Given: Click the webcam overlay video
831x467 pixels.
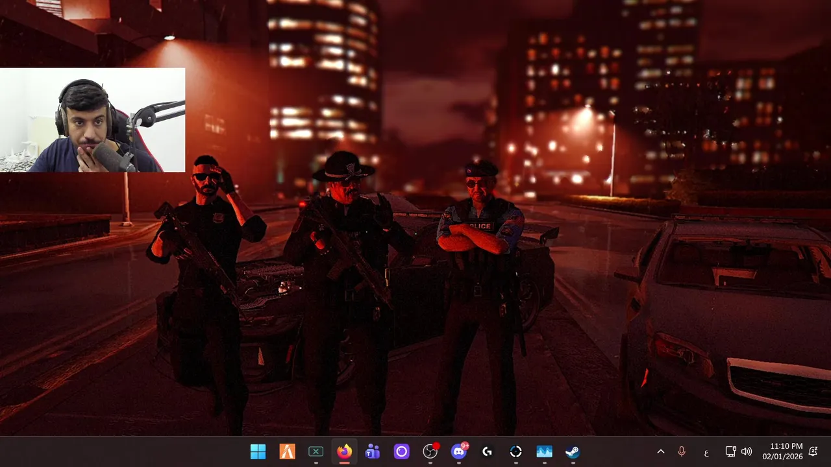Looking at the screenshot, I should coord(92,120).
